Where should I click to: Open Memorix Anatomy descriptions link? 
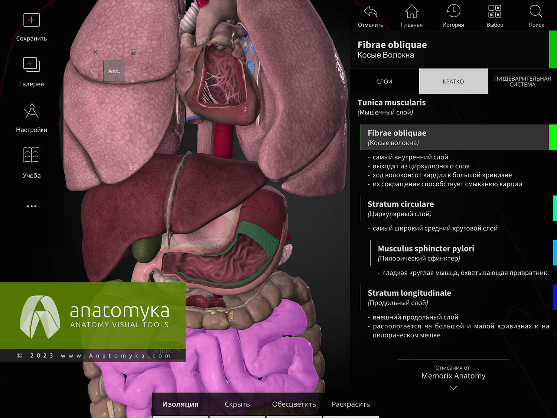(453, 376)
